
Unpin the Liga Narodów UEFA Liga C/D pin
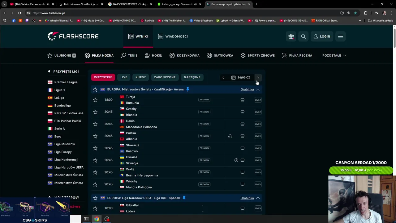point(184,198)
